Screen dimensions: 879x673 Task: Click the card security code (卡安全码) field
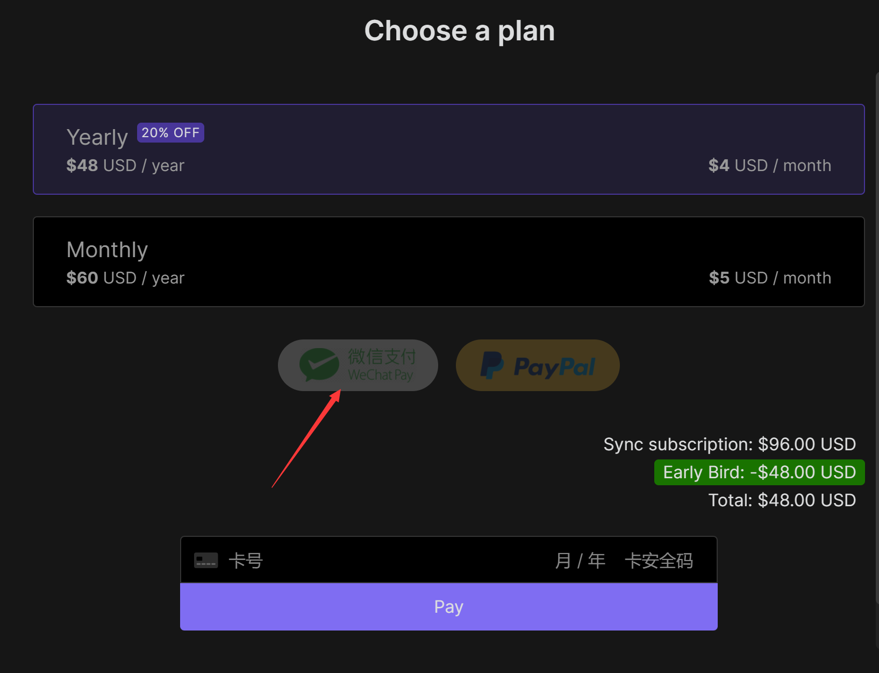click(x=659, y=561)
